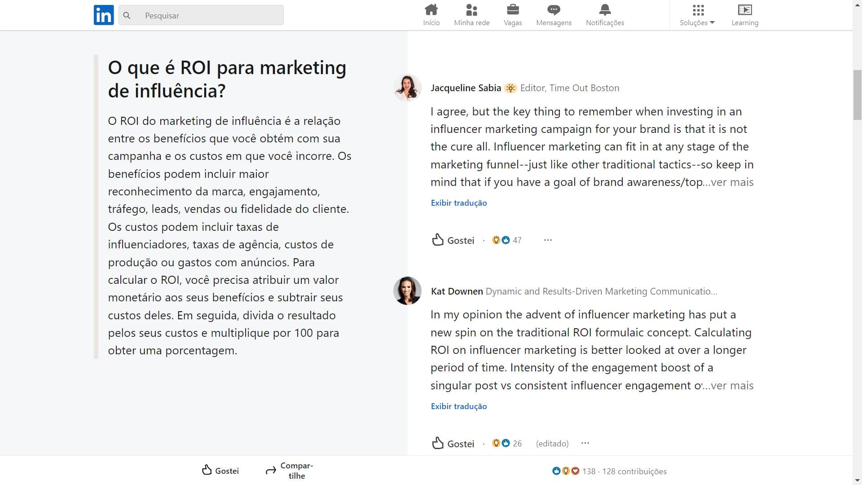Open more options on Kat Downen's comment
The image size is (862, 485).
click(585, 443)
